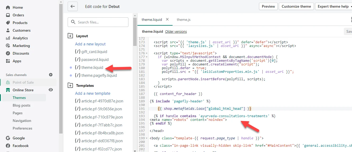Click Add a new layout link
The height and width of the screenshot is (152, 352).
pos(90,44)
